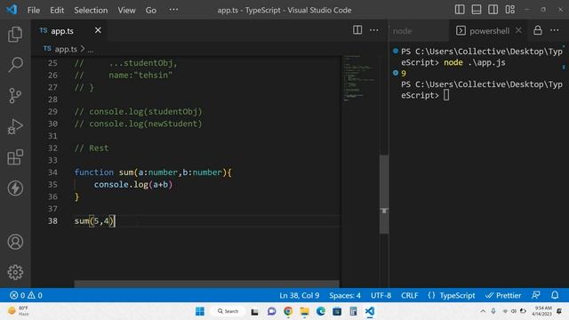This screenshot has height=320, width=569.
Task: Switch to the node terminal tab
Action: (403, 31)
